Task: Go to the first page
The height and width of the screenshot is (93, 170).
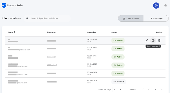Action: point(143,89)
